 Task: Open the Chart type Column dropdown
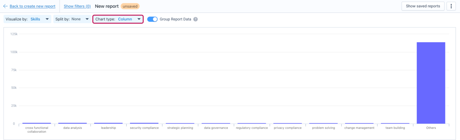(x=118, y=19)
